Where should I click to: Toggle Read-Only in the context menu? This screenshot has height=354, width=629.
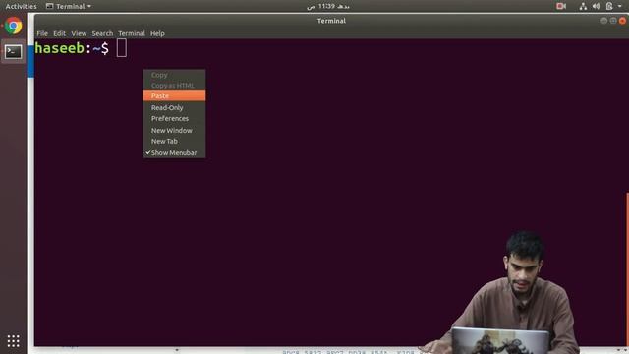coord(174,107)
